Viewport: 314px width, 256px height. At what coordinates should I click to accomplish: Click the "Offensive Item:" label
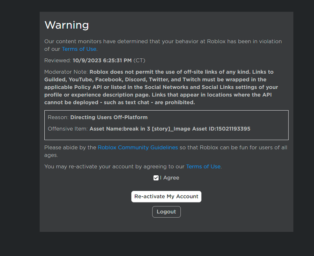point(68,129)
